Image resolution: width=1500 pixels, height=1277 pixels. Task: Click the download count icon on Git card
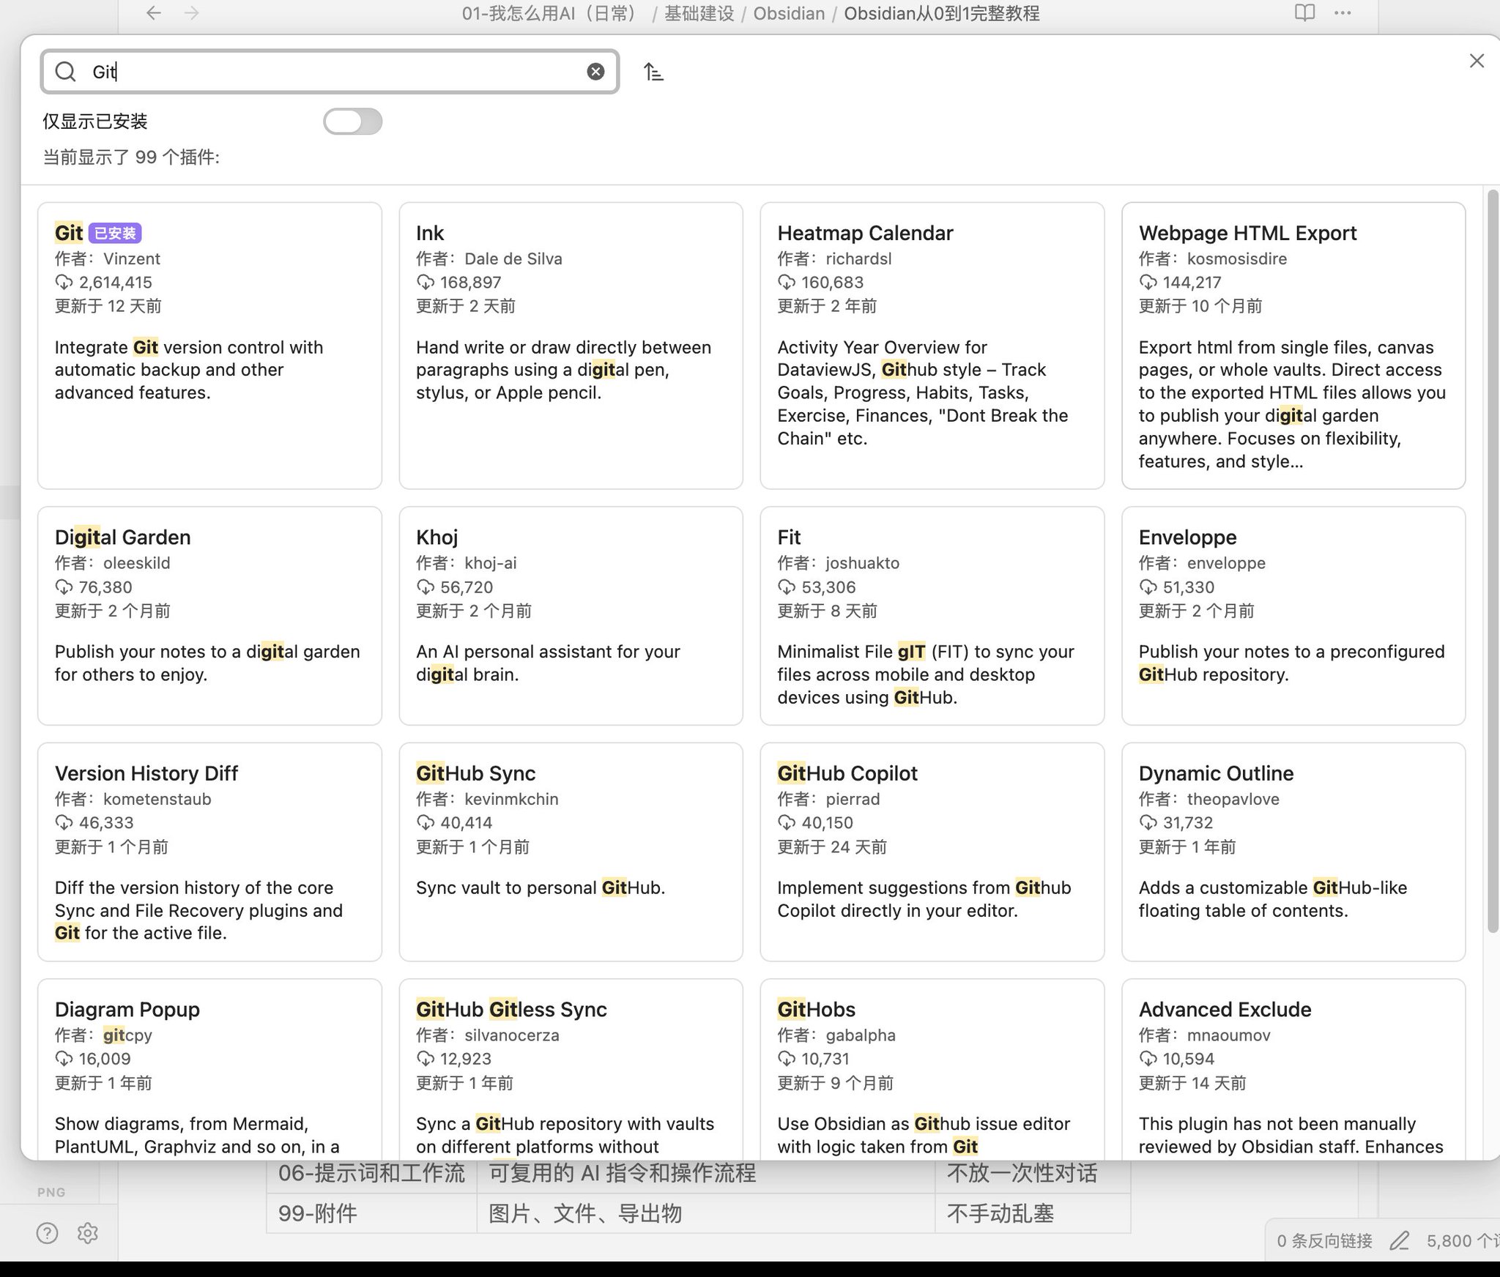[64, 283]
